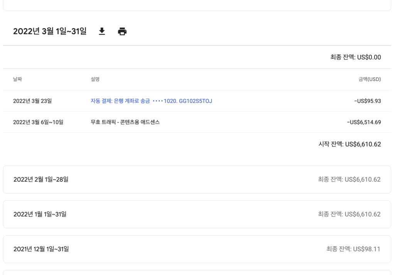Screen dimensions: 395x275
Task: Select the 무효 트래픽 - 콘텐츠용 애드센스 row
Action: pyautogui.click(x=125, y=122)
